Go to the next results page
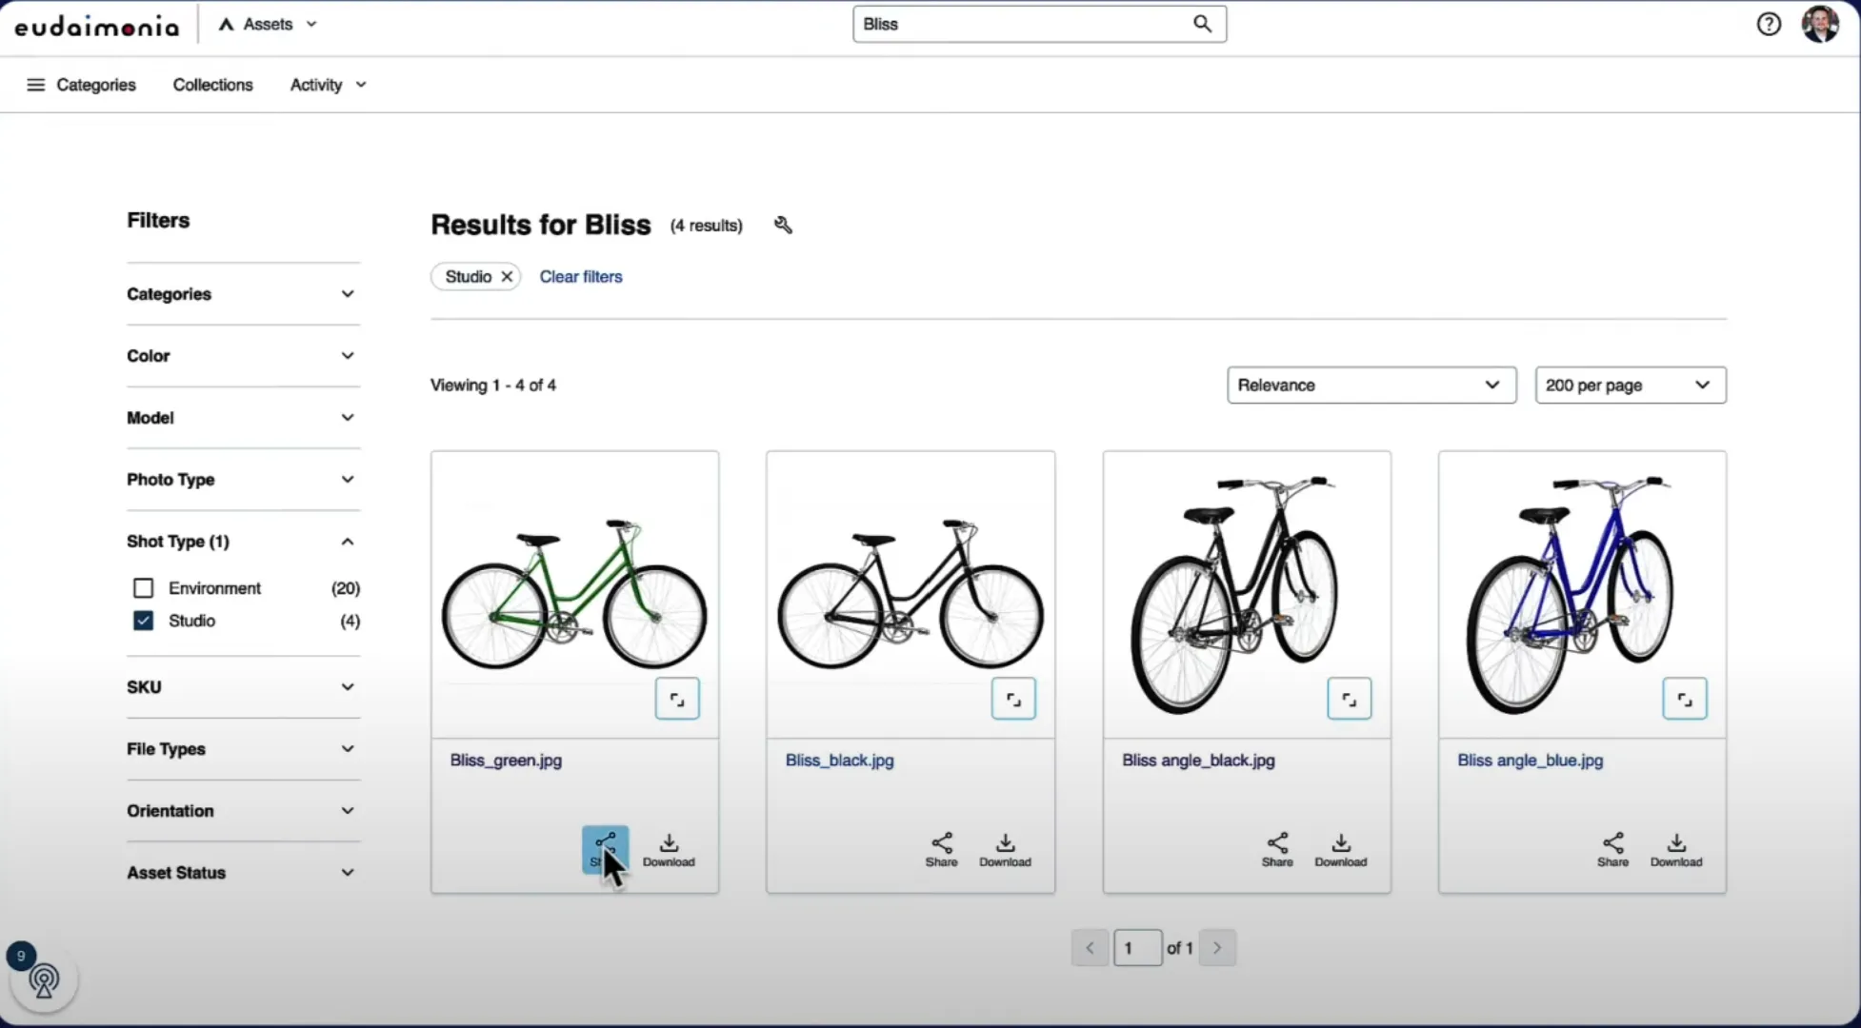Image resolution: width=1861 pixels, height=1028 pixels. coord(1217,948)
